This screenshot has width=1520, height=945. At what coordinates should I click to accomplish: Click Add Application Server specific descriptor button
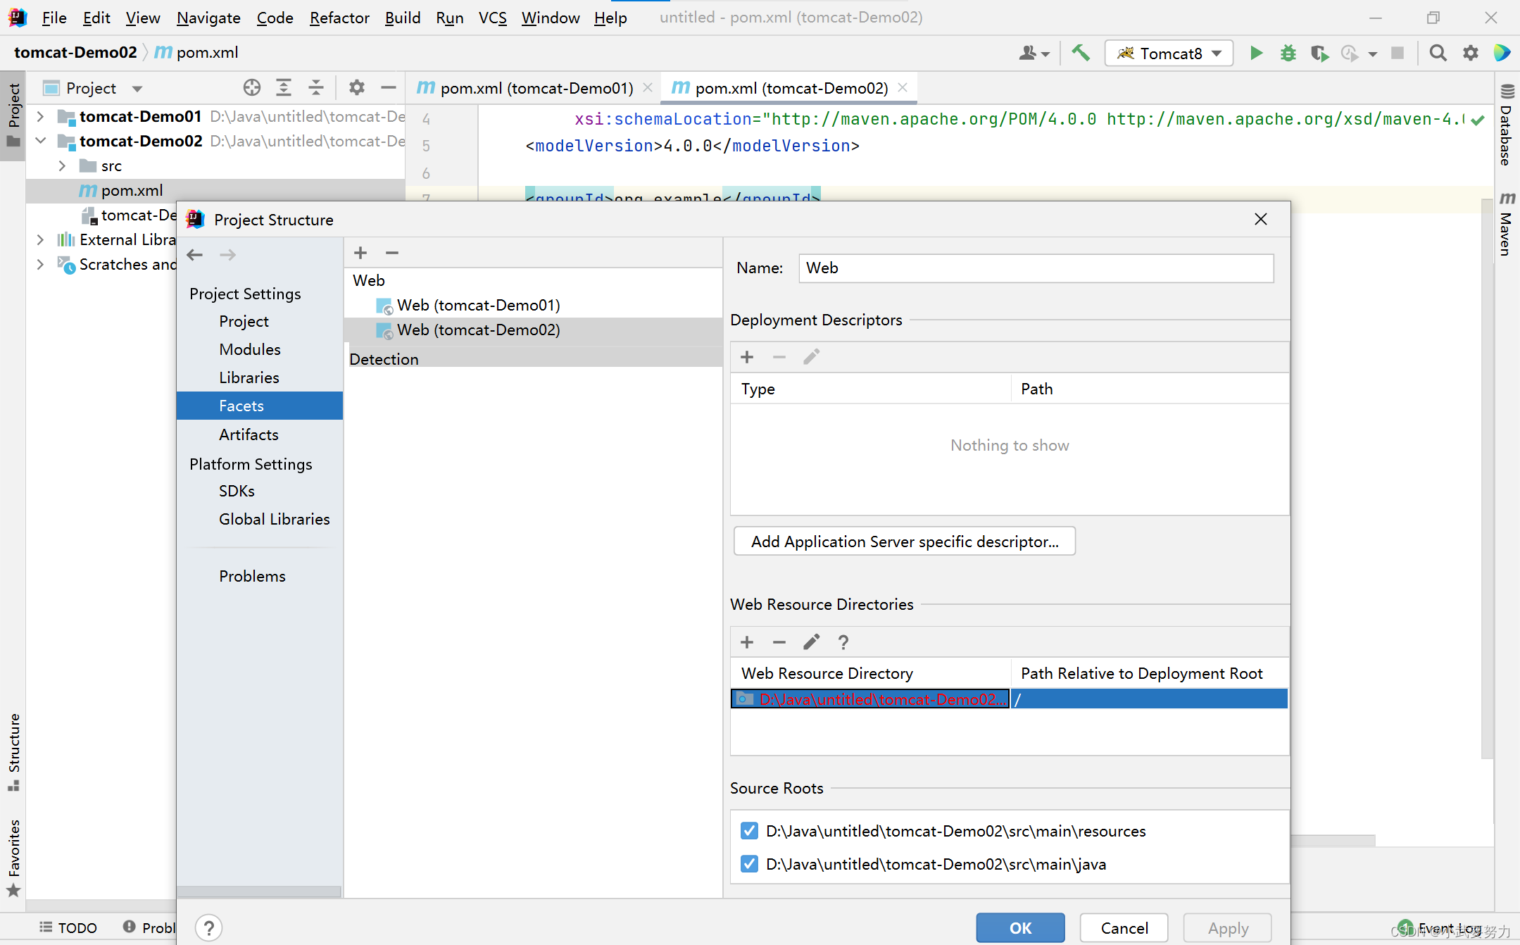click(904, 542)
